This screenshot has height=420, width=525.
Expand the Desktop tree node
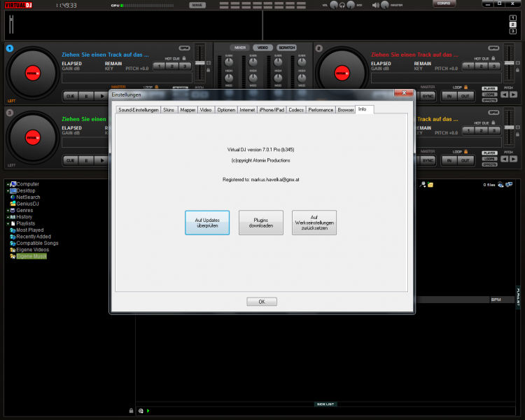8,191
